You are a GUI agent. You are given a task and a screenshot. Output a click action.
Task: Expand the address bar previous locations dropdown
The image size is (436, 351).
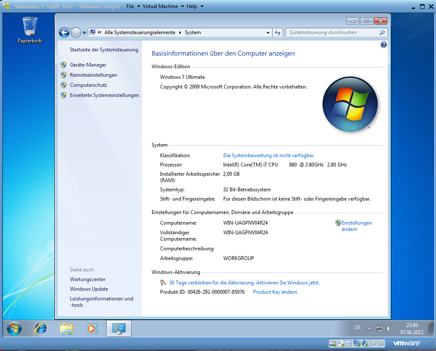[x=268, y=32]
